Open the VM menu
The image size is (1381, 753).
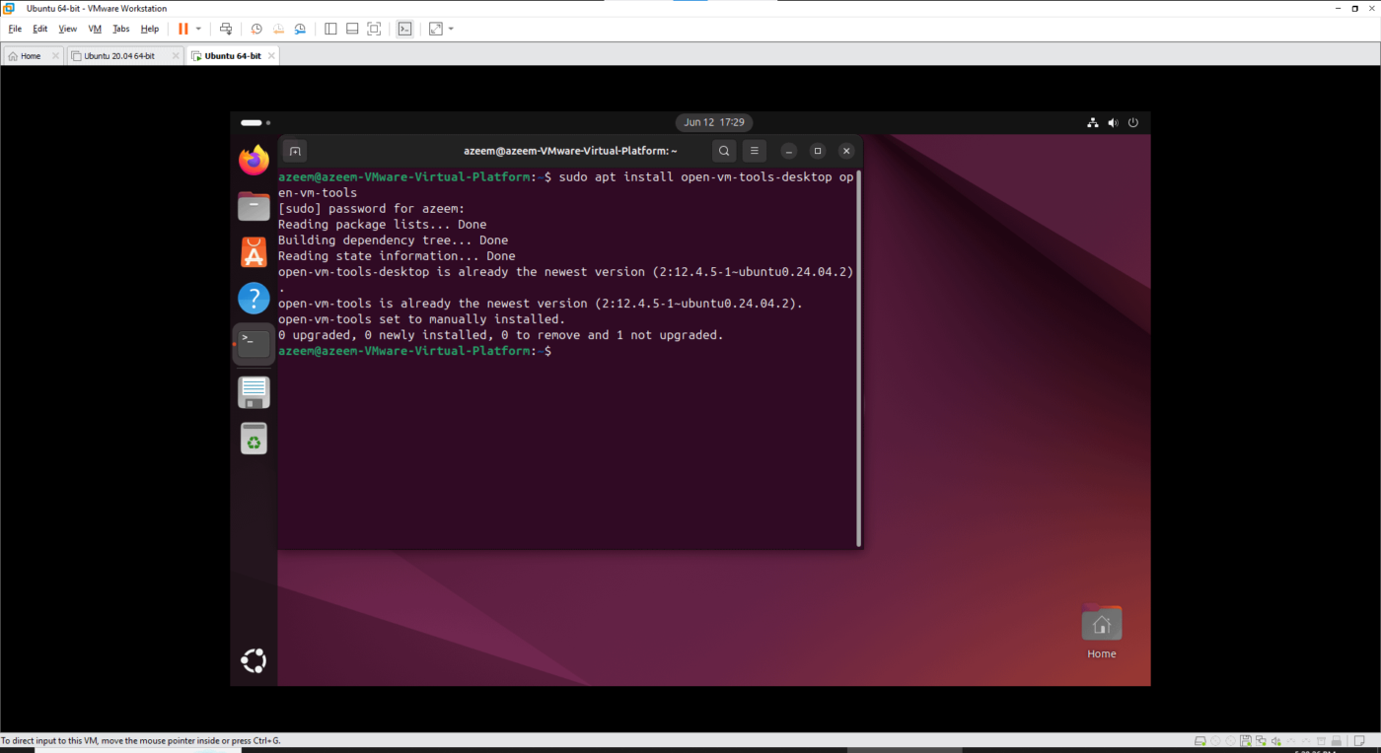pyautogui.click(x=95, y=29)
